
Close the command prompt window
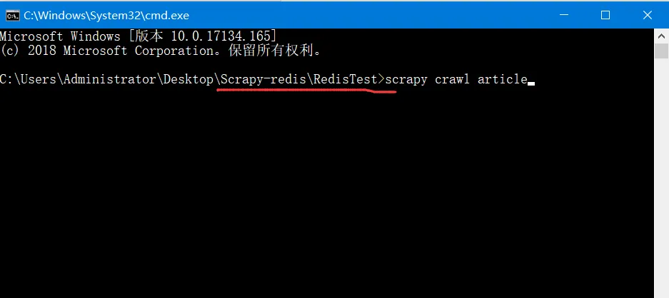[x=647, y=16]
